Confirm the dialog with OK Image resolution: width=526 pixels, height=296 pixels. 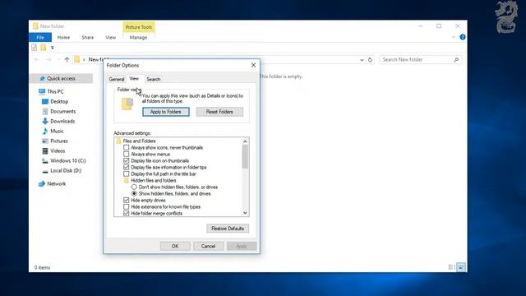coord(175,247)
